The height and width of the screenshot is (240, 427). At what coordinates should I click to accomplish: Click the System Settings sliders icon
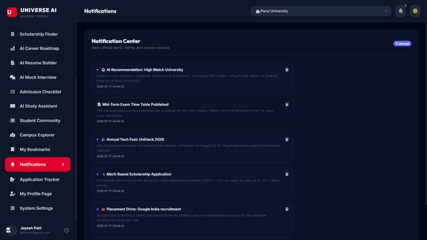point(13,208)
